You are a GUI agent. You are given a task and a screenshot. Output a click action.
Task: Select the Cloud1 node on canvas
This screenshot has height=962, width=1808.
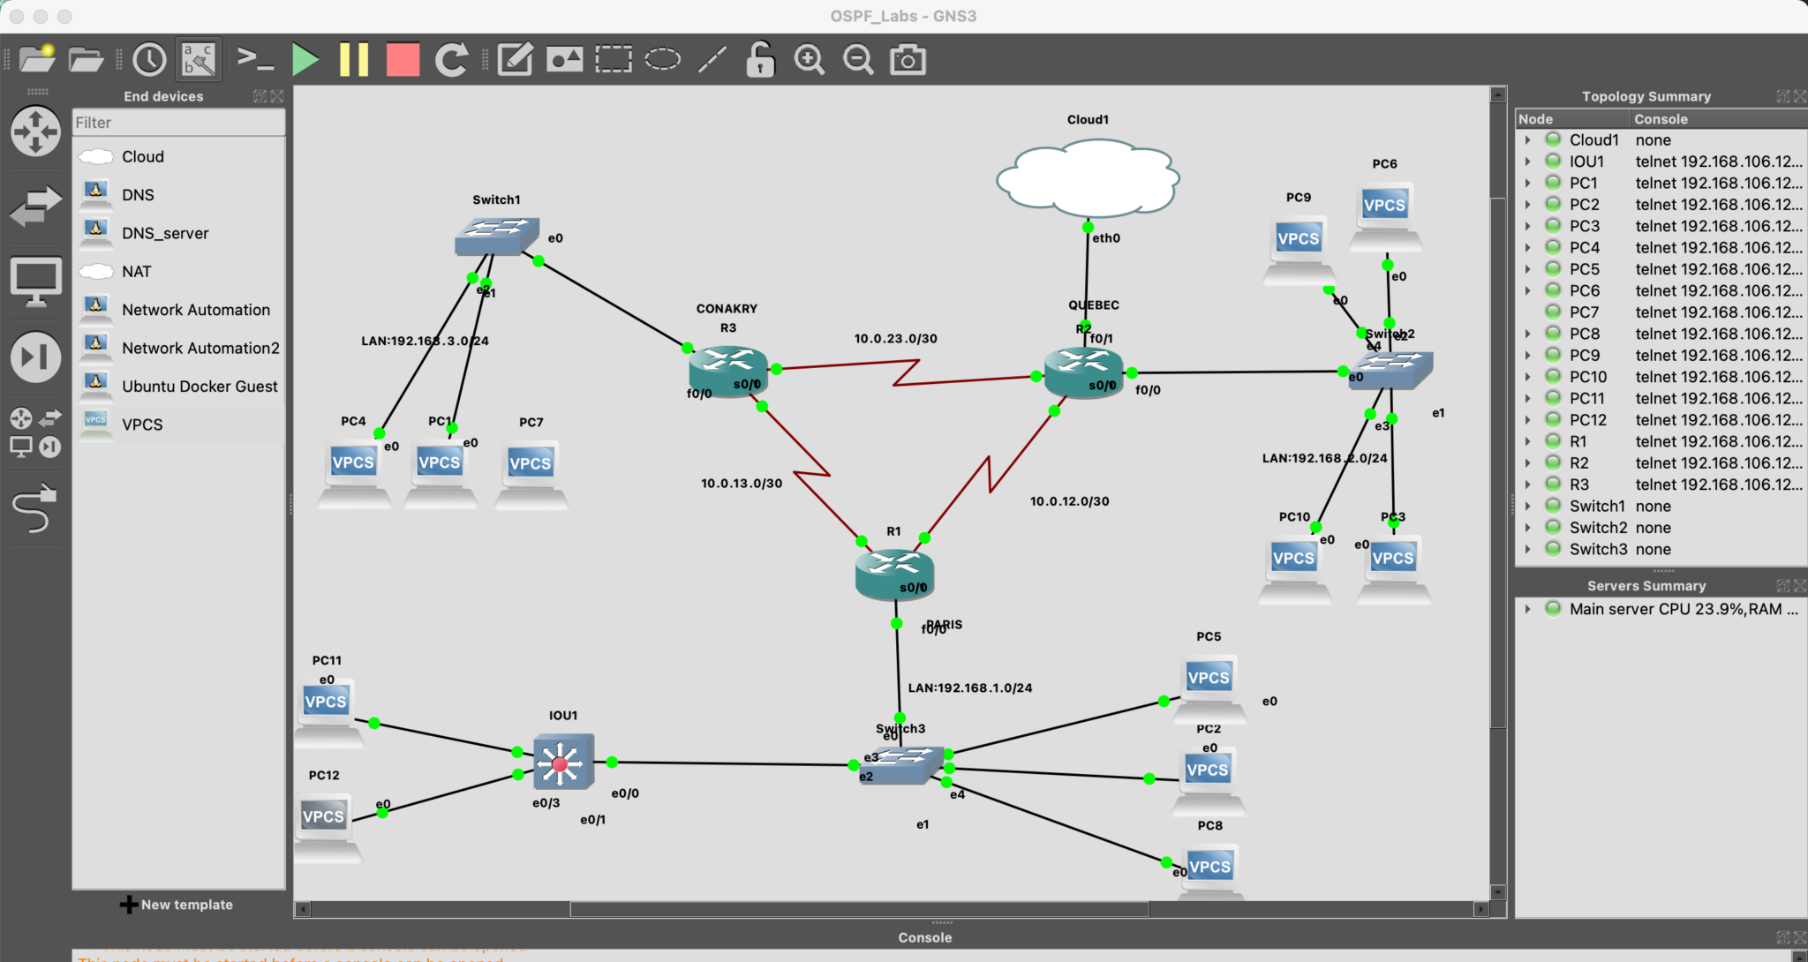click(1088, 179)
